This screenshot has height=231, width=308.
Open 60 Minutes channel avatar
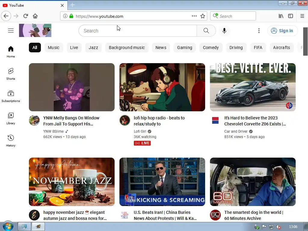click(215, 215)
